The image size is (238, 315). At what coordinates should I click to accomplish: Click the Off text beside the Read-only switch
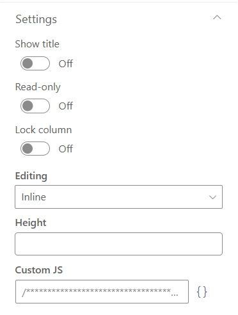click(x=66, y=106)
